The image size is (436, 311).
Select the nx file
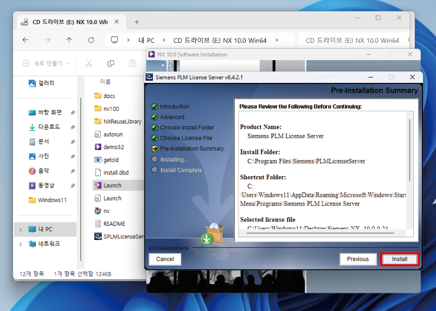(102, 211)
